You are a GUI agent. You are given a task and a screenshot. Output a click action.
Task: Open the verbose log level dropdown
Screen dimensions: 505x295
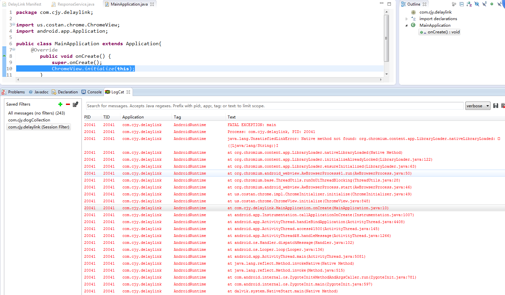tap(478, 106)
